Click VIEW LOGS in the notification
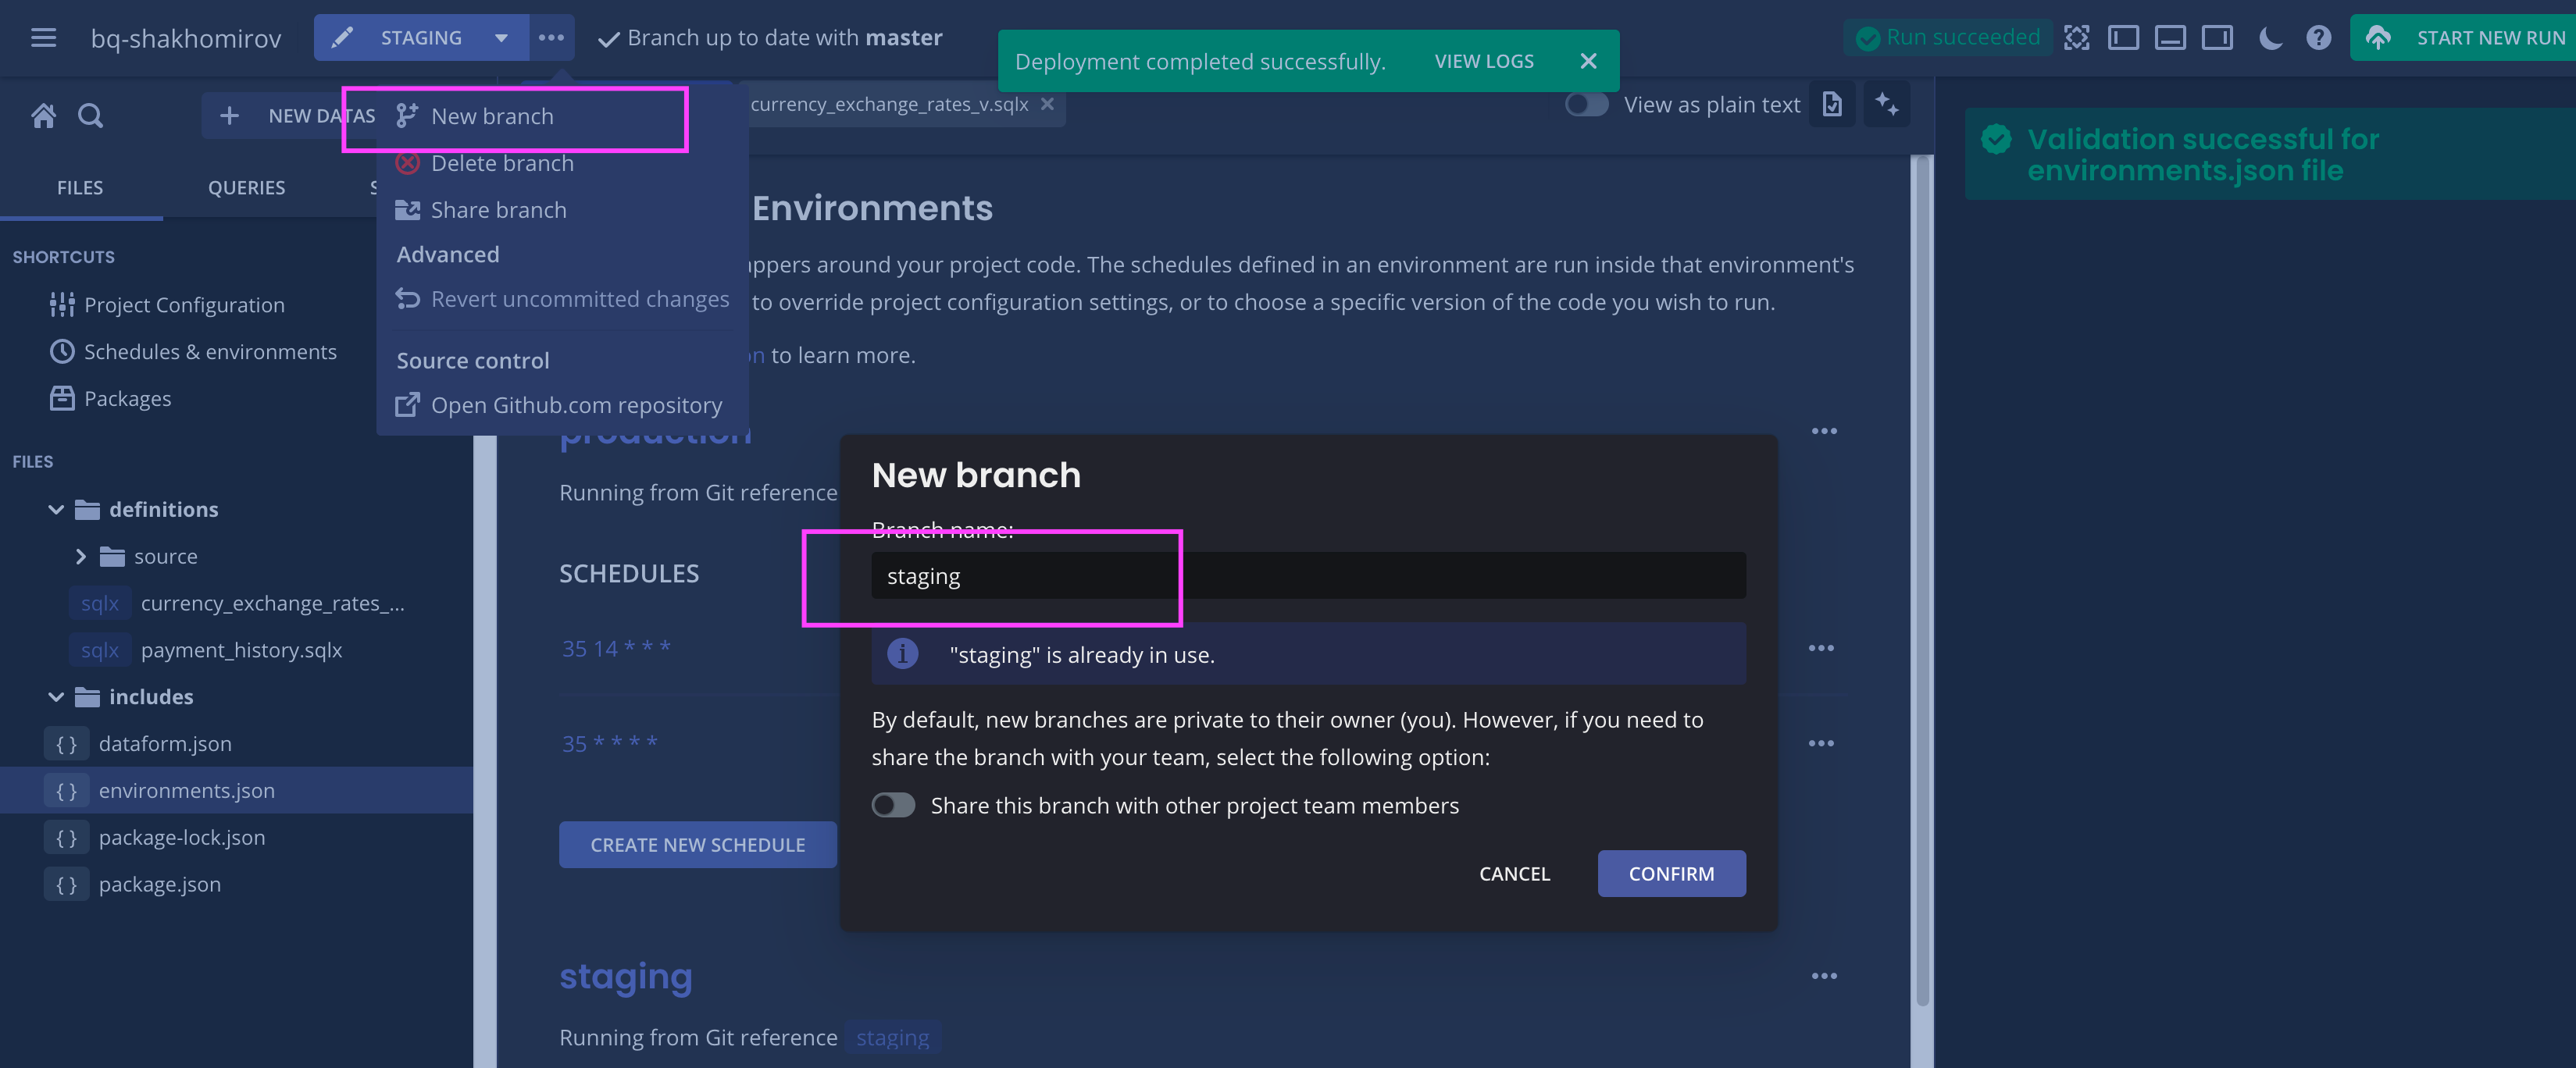 pyautogui.click(x=1483, y=61)
